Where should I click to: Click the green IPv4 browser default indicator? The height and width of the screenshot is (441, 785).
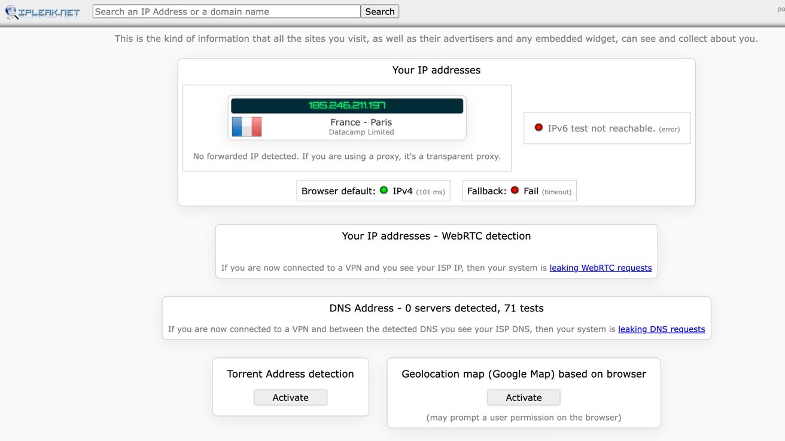(384, 191)
